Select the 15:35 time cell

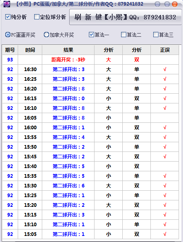[x=30, y=176]
